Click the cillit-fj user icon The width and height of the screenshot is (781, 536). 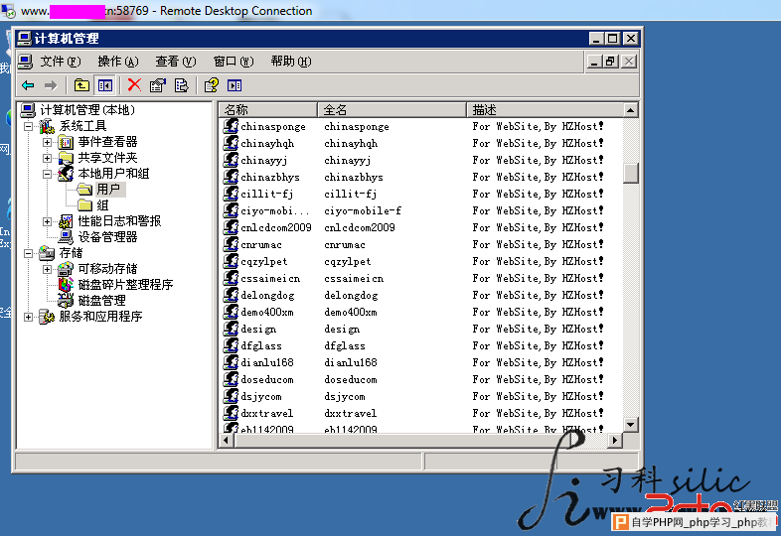pos(231,194)
